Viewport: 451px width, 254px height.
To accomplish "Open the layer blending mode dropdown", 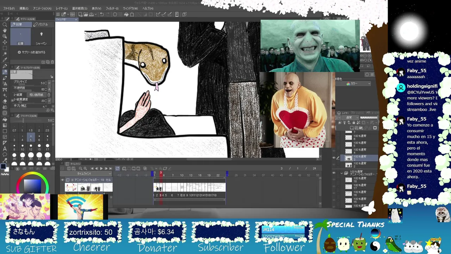I will pyautogui.click(x=351, y=117).
